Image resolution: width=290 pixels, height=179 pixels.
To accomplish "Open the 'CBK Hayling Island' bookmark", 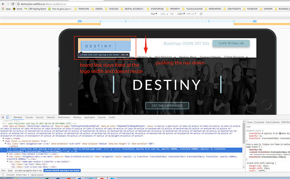I will tap(35, 9).
